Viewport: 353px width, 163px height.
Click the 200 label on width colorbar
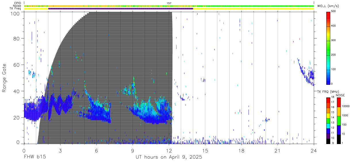pyautogui.click(x=334, y=55)
